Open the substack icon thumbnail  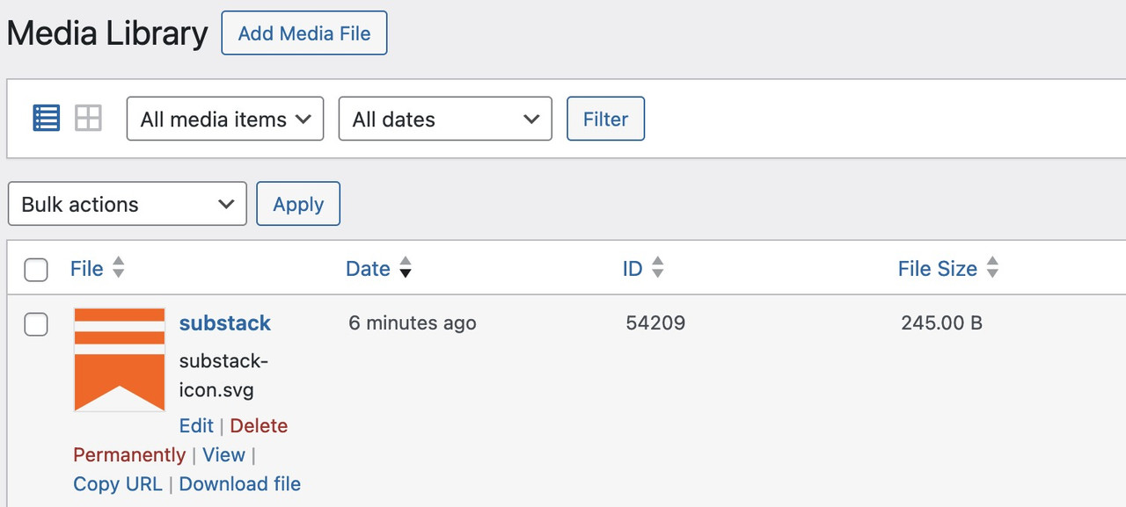tap(120, 359)
